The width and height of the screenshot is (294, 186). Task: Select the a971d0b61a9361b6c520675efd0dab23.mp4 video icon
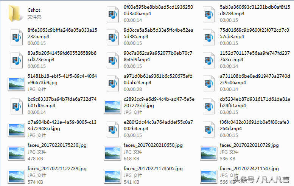[113, 83]
